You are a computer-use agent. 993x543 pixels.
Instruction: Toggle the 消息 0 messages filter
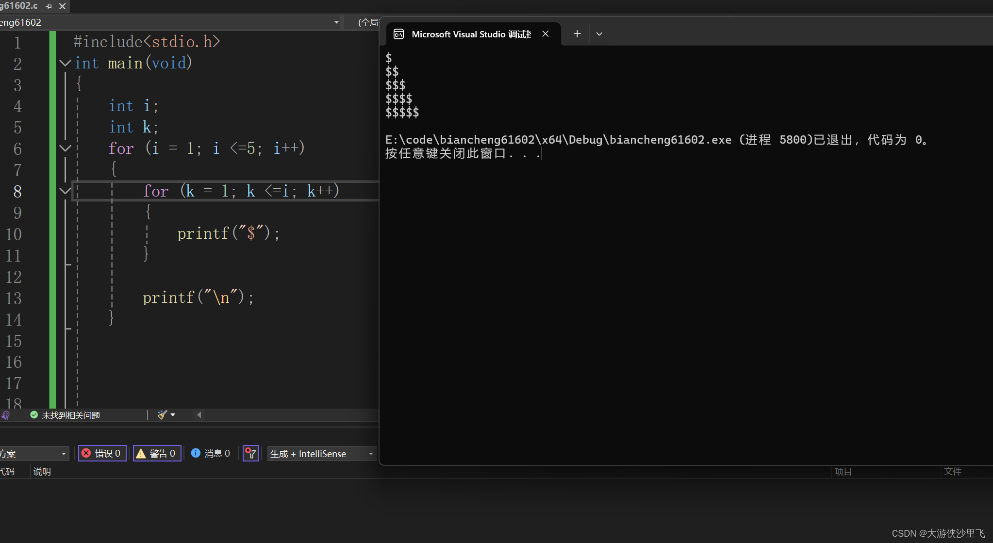pos(211,453)
